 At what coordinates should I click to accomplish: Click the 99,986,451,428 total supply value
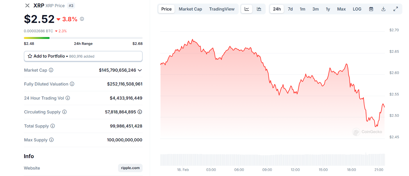126,126
